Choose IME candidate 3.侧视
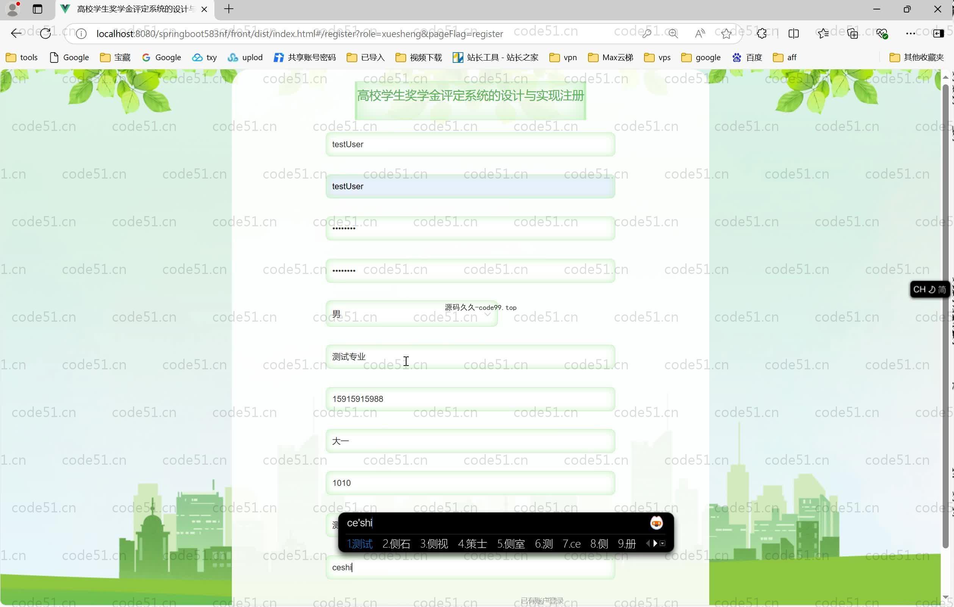Screen dimensions: 954x607 (x=434, y=544)
